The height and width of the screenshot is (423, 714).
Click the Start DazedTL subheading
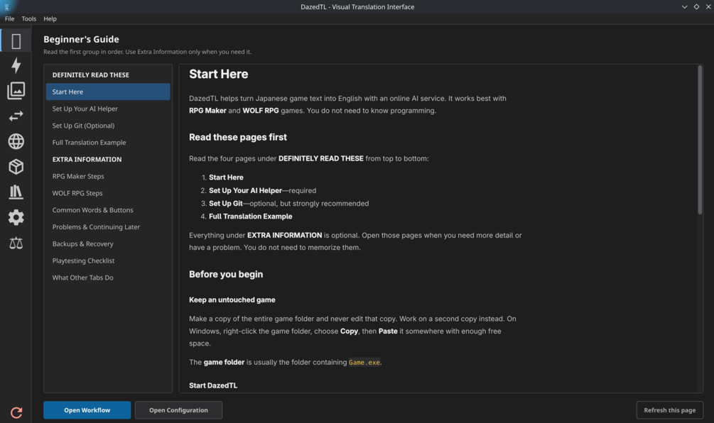coord(213,385)
